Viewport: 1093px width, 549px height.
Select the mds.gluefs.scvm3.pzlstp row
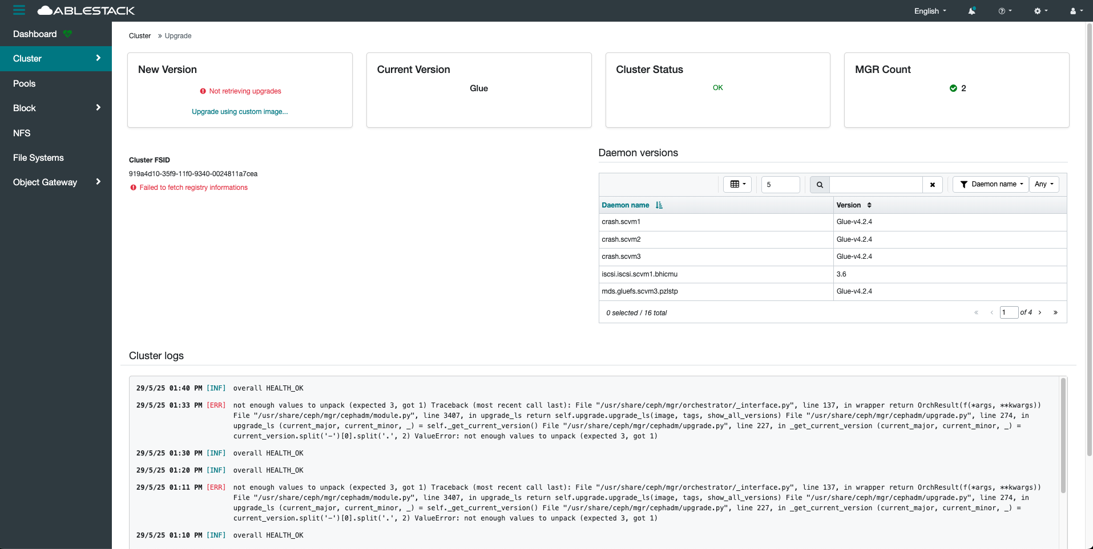point(833,292)
